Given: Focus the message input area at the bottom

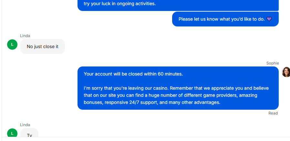Looking at the screenshot, I should pos(146,139).
